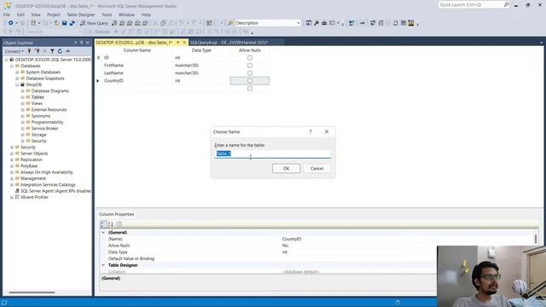This screenshot has height=307, width=546.
Task: Click the nvarchar(50) data type of FirstName
Action: [x=187, y=66]
